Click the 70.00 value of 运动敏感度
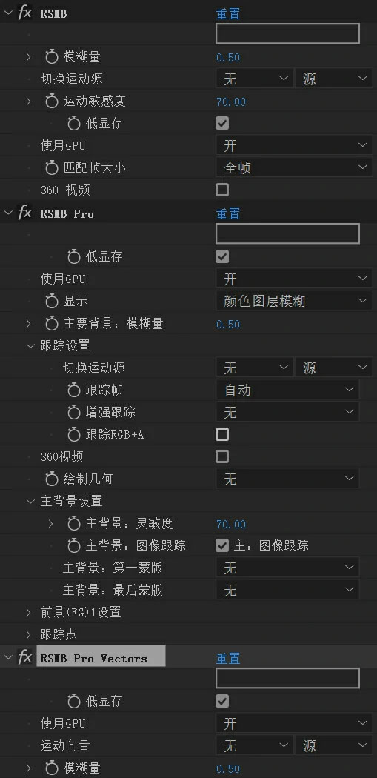 231,102
